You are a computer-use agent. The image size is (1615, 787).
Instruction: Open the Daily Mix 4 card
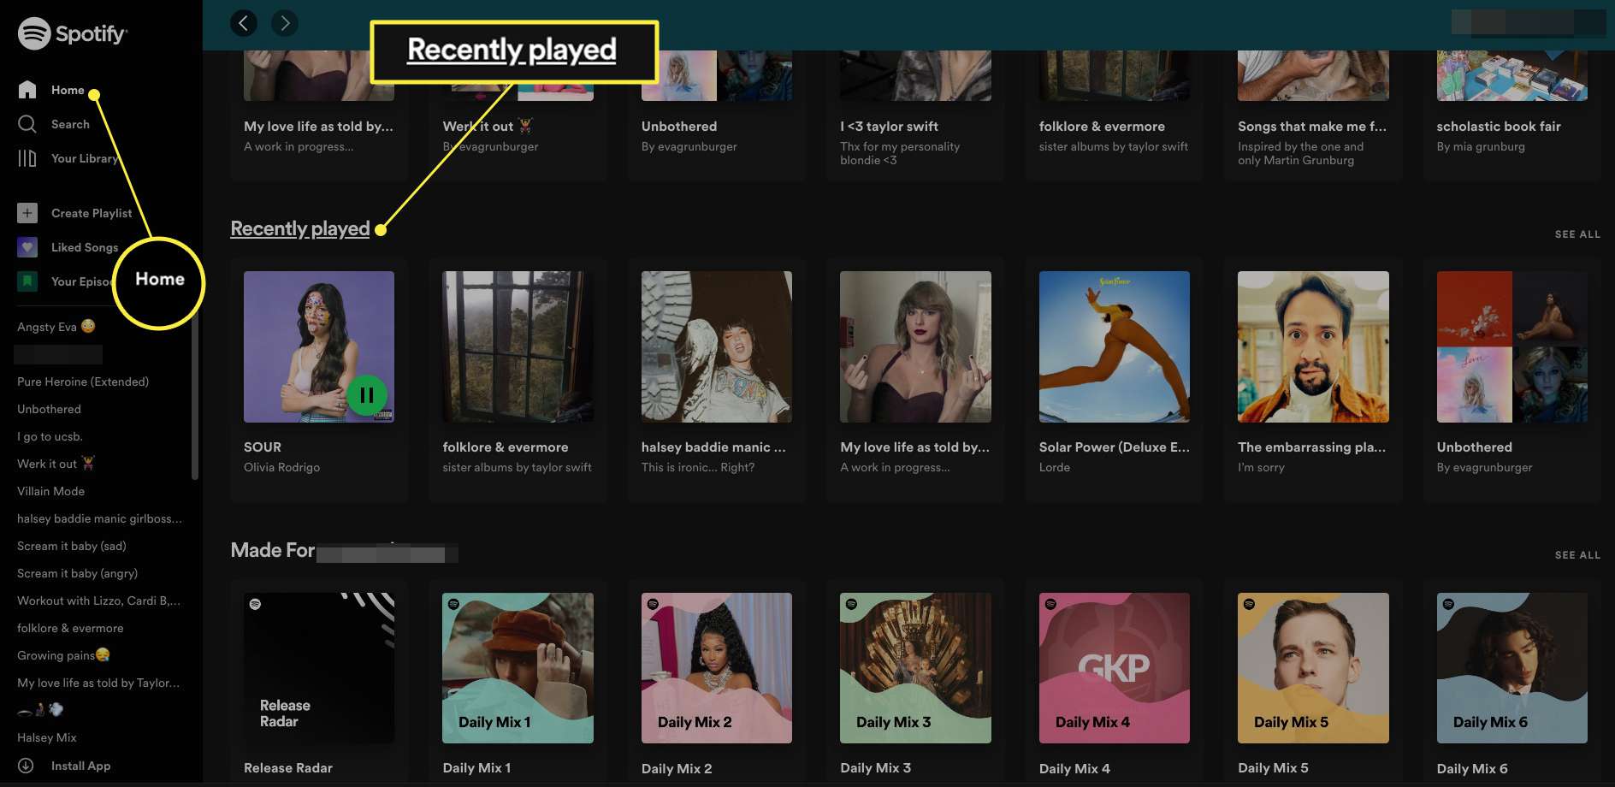pyautogui.click(x=1114, y=668)
